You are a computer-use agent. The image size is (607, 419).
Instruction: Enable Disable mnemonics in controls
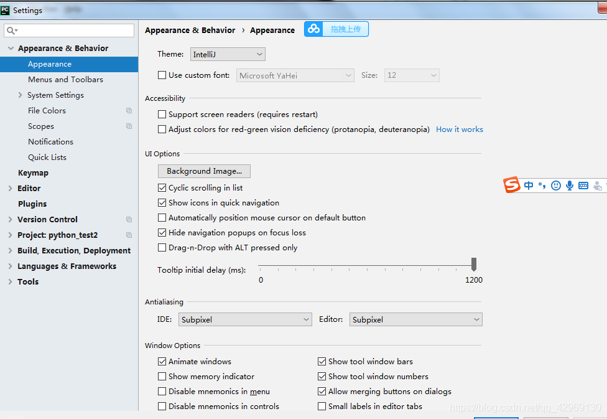(162, 406)
